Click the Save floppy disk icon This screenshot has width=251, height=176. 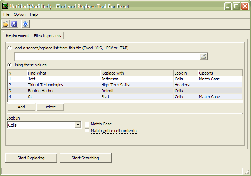click(14, 24)
